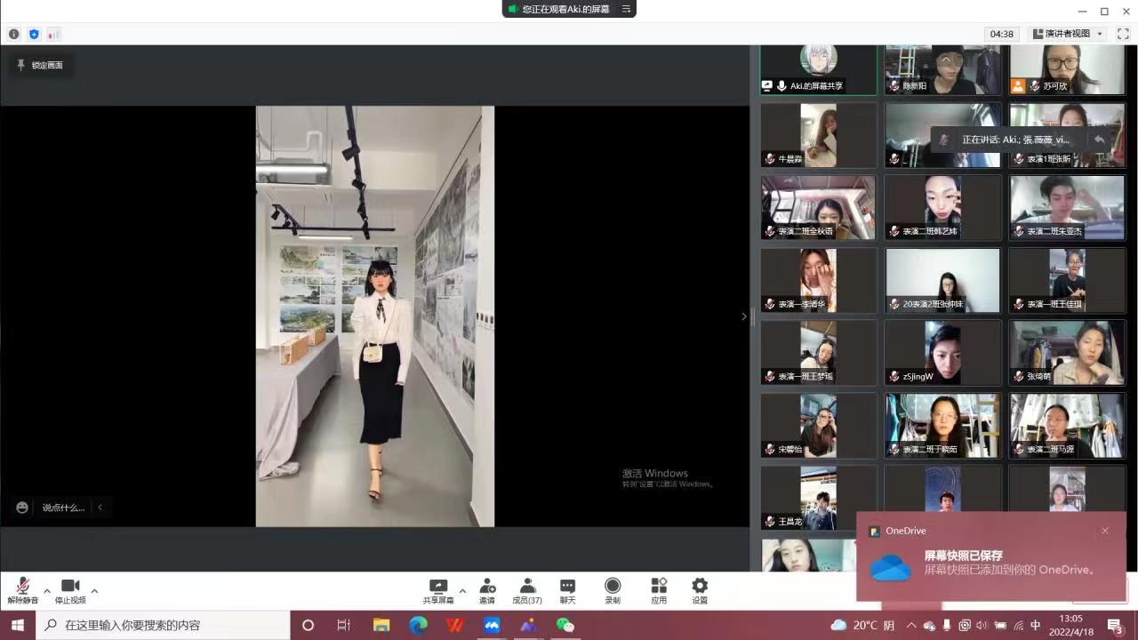Open Microsoft Edge from taskbar
1138x640 pixels.
(x=418, y=625)
